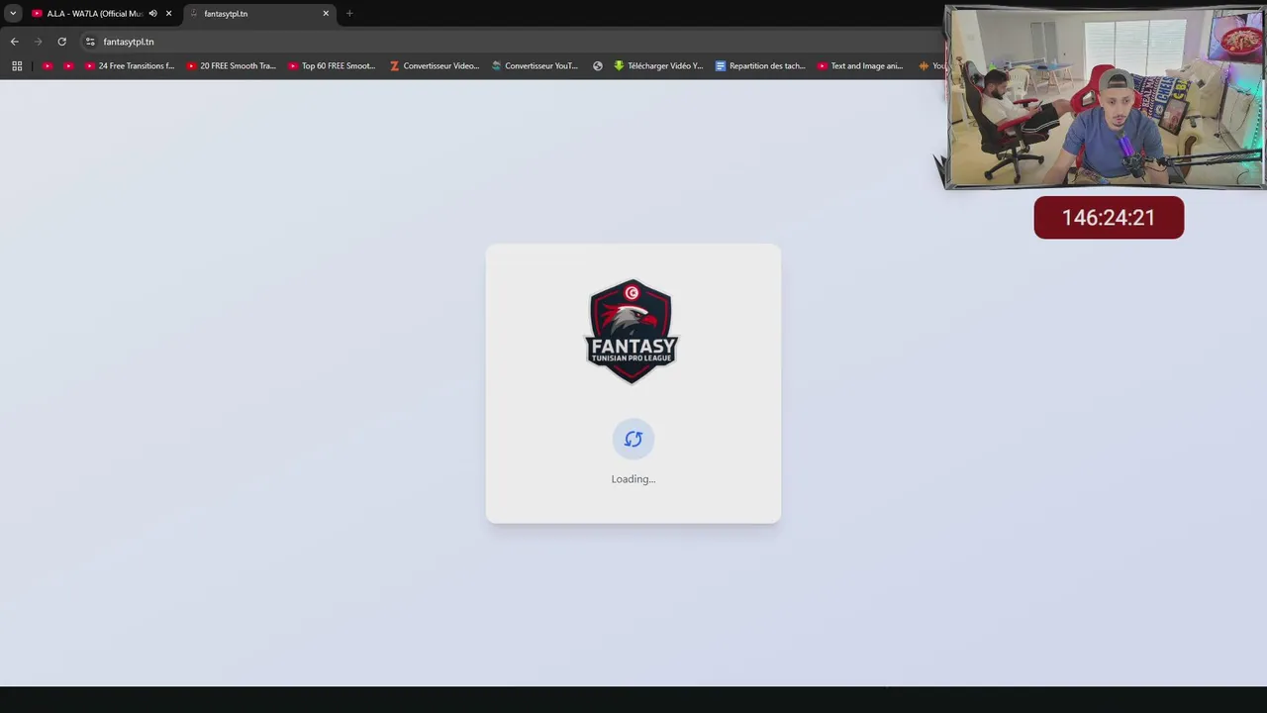Open the apps grid bookmark icon
This screenshot has width=1267, height=713.
click(x=17, y=66)
